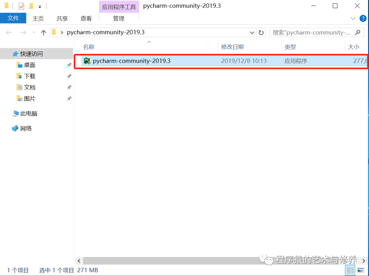Select 此电脑 in navigation pane

click(x=29, y=113)
